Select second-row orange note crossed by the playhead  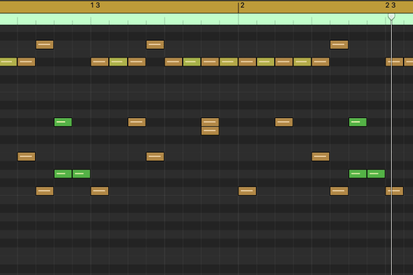tap(394, 62)
